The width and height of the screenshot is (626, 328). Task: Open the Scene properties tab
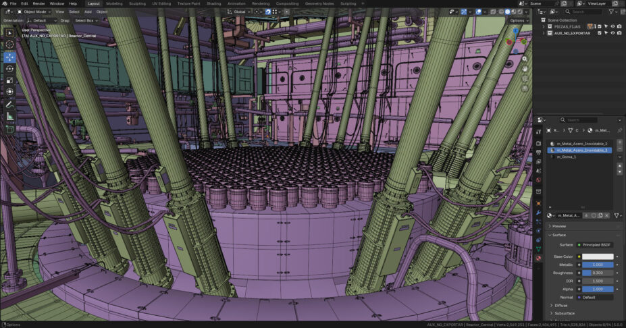(539, 171)
